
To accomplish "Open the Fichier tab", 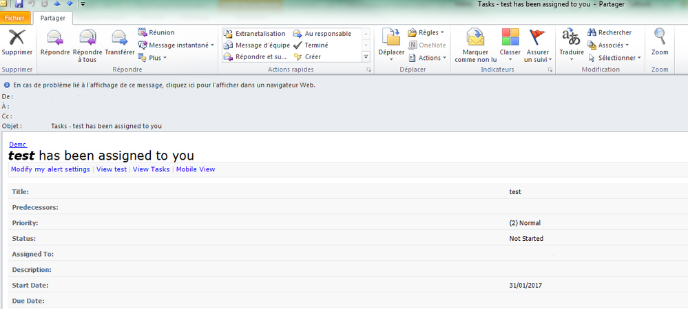I will coord(15,18).
